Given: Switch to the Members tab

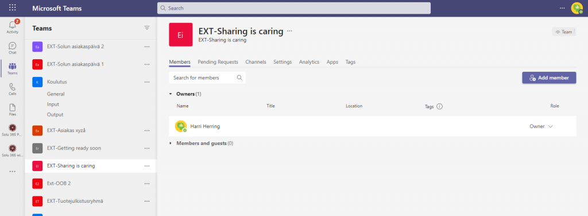Looking at the screenshot, I should (x=180, y=62).
